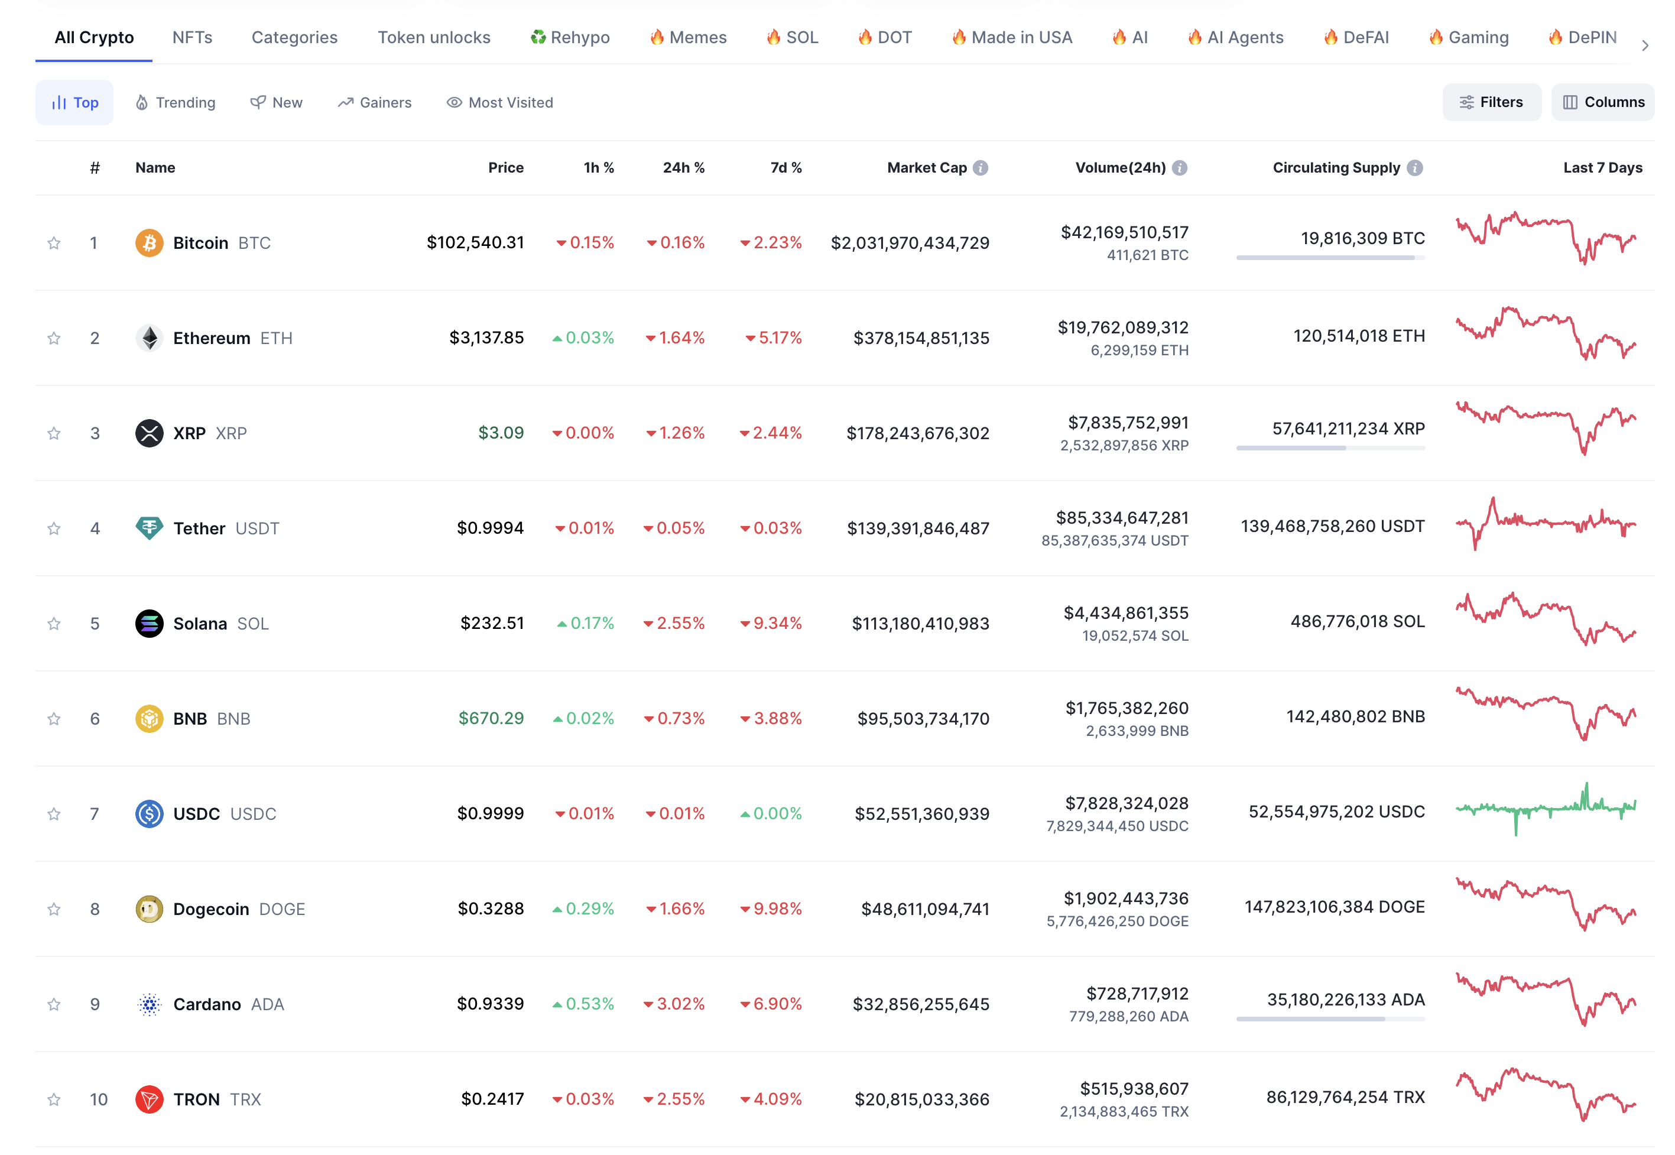This screenshot has height=1155, width=1675.
Task: Click the eye icon beside Most Visited
Action: point(454,103)
